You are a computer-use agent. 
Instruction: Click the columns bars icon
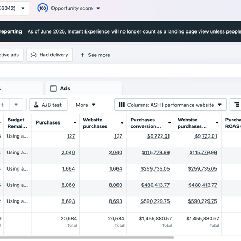click(121, 105)
